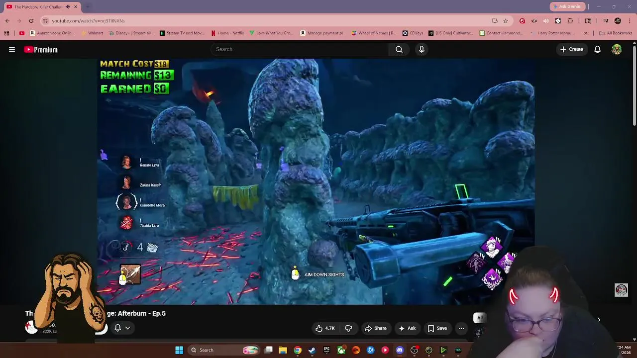Screen dimensions: 637x358
Task: Expand notification preference dropdown arrow
Action: click(x=128, y=328)
